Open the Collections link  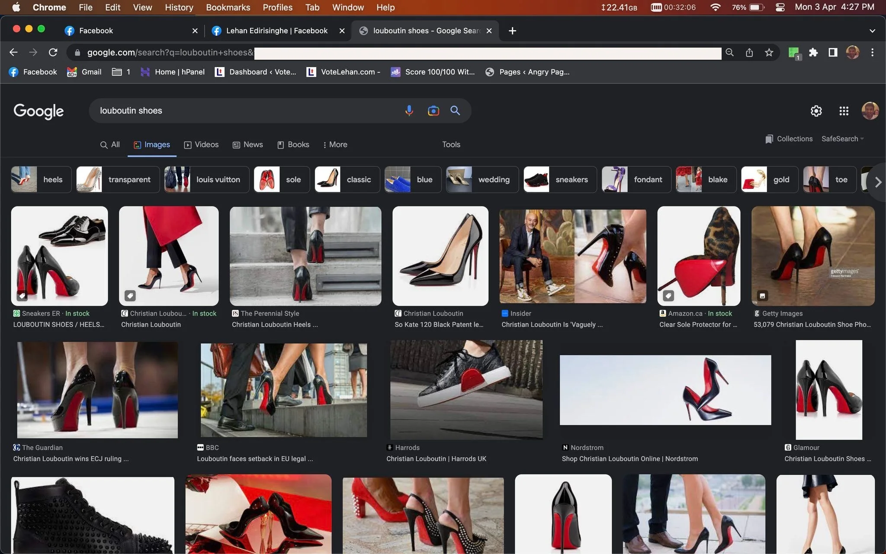[x=789, y=139]
